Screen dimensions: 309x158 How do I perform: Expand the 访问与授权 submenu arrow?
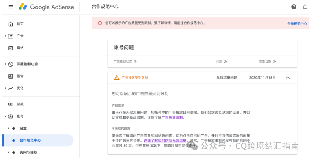click(9, 152)
